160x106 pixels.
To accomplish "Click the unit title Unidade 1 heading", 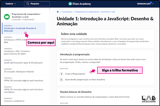I will click(105, 21).
